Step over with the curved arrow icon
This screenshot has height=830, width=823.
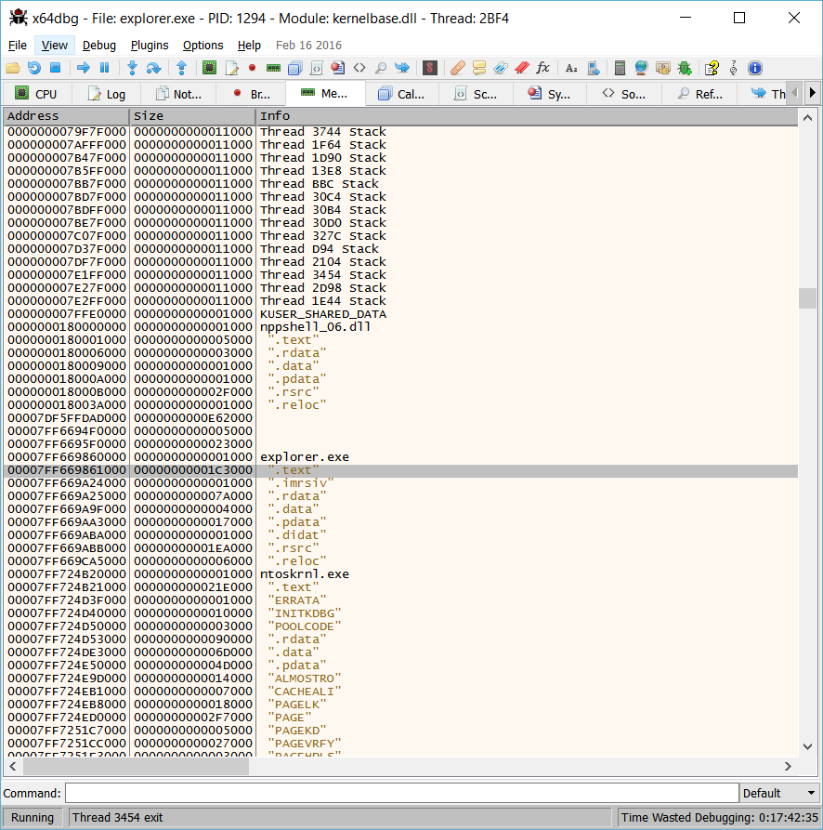[x=154, y=68]
